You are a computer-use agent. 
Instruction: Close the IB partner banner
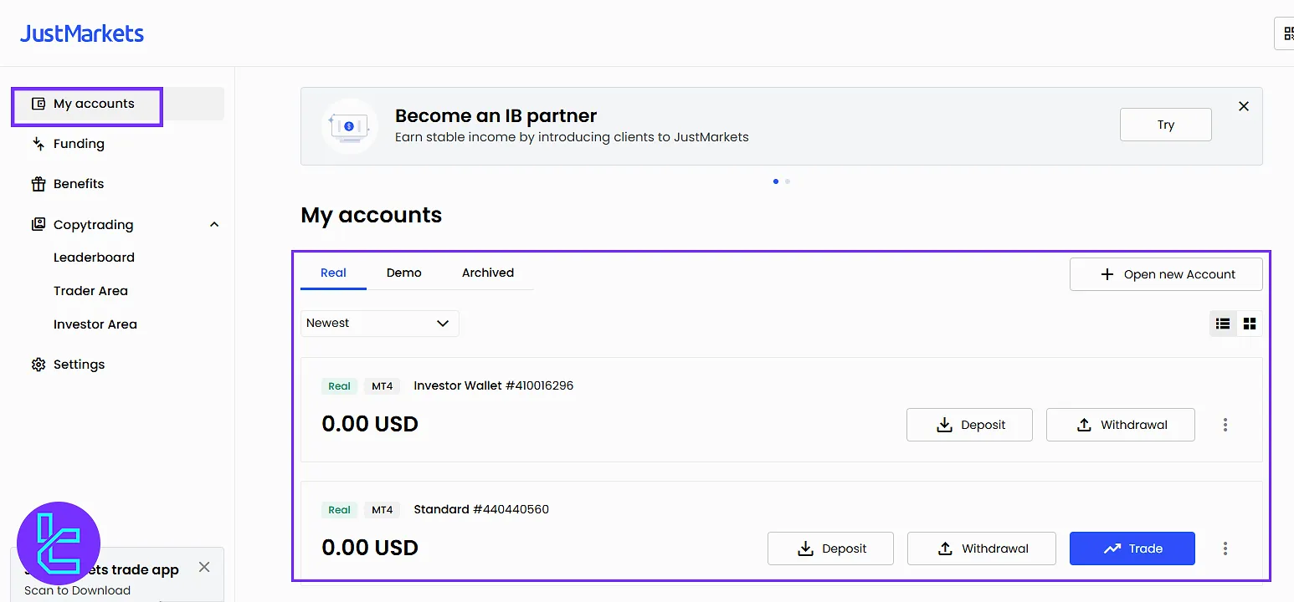(x=1244, y=106)
